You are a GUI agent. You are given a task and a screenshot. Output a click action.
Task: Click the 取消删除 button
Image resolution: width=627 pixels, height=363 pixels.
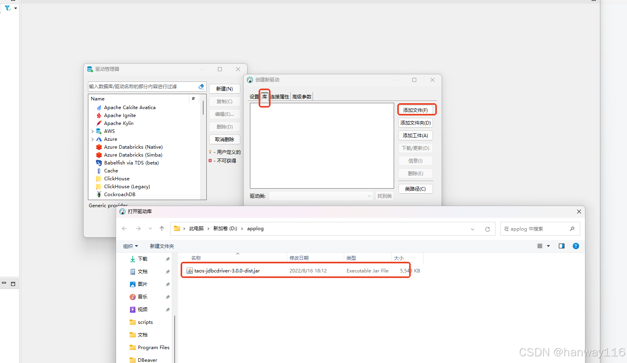(225, 140)
